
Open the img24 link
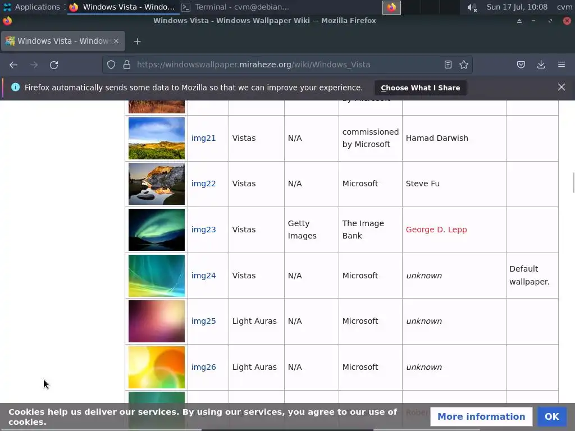pyautogui.click(x=203, y=276)
